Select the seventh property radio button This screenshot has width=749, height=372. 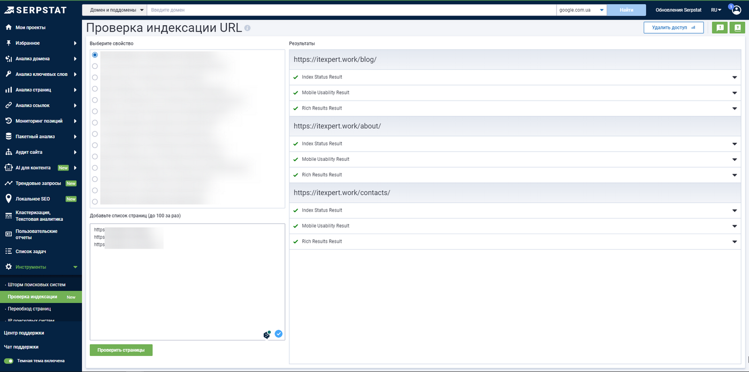pos(95,122)
